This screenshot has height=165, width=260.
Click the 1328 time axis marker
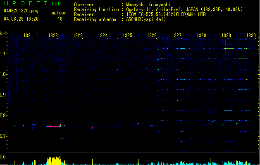pos(201,35)
